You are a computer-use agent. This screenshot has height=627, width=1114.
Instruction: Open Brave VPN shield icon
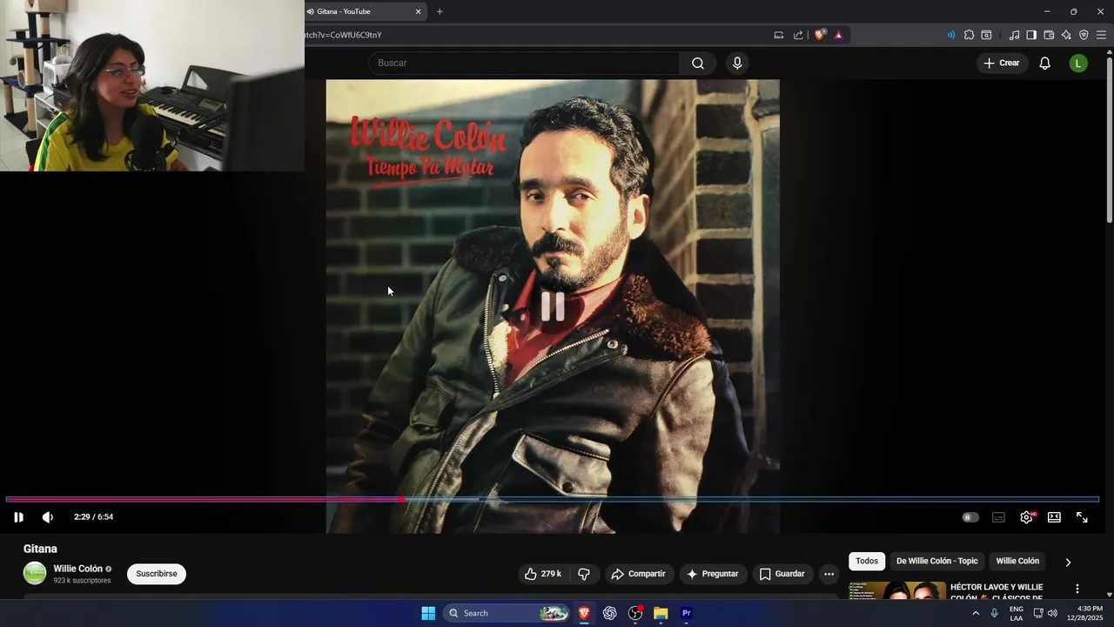click(x=1084, y=35)
